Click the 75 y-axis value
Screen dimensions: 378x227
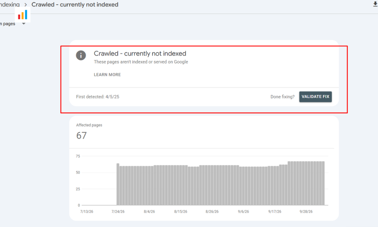[x=78, y=156]
